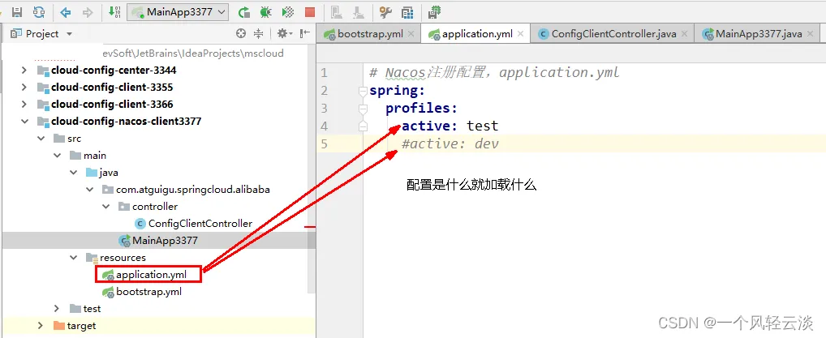
Task: Select cloud-config-client-3355 in the tree
Action: (x=112, y=87)
